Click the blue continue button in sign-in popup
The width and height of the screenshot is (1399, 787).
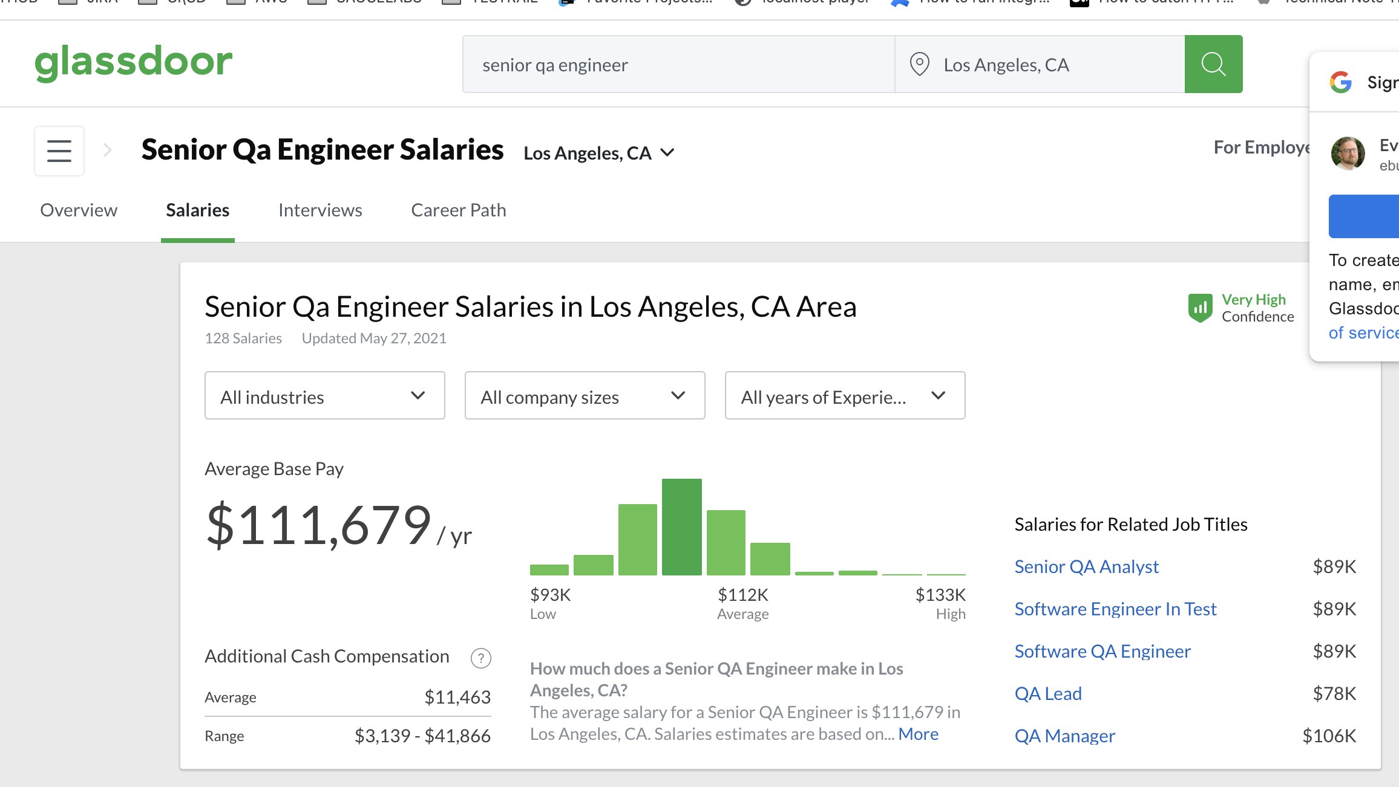click(1364, 216)
